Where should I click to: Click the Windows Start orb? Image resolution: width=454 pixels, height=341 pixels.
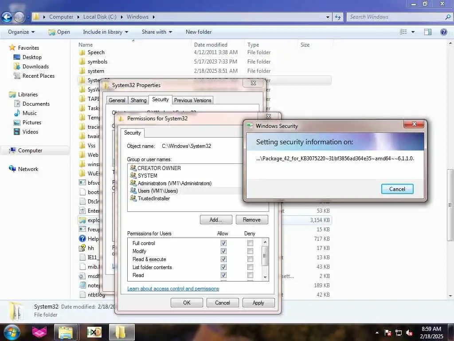(x=12, y=332)
